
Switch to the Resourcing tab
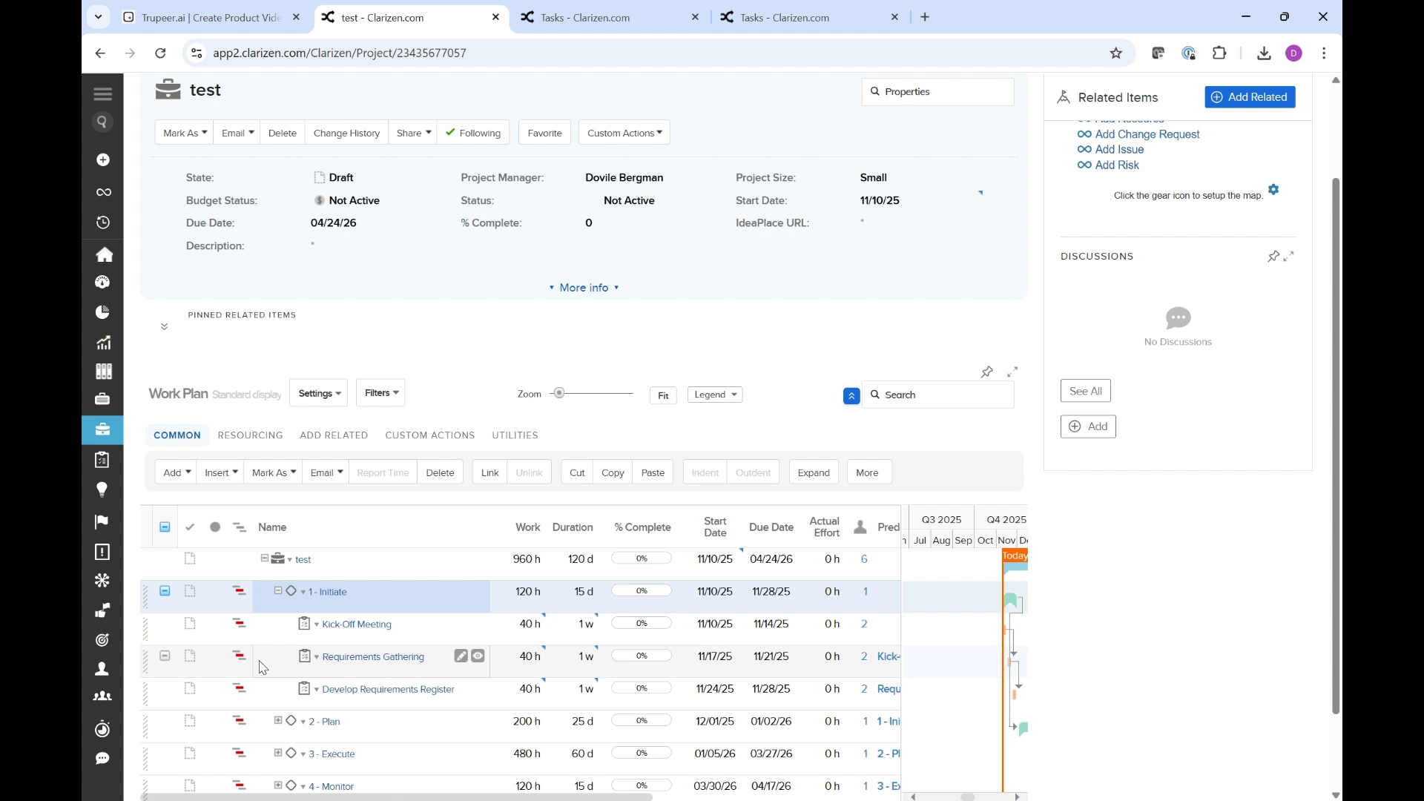(x=251, y=435)
